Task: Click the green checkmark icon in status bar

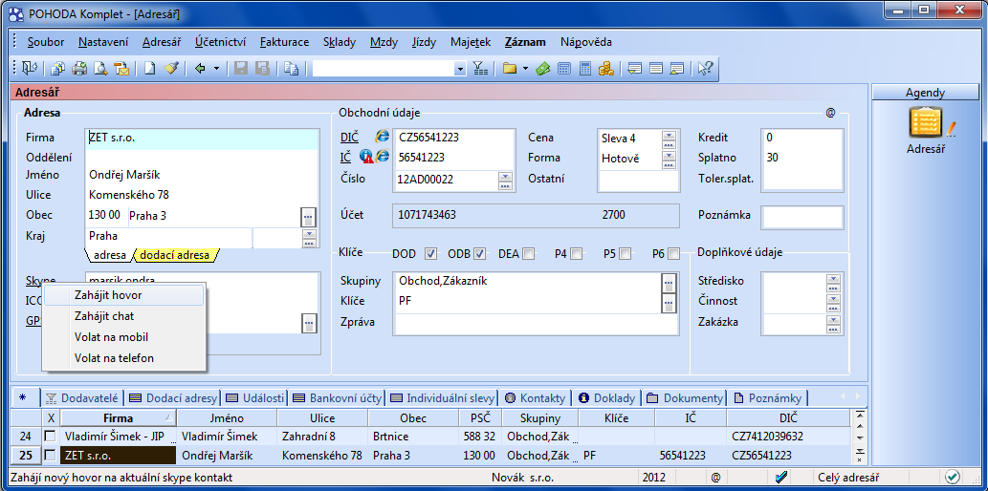Action: (x=952, y=478)
